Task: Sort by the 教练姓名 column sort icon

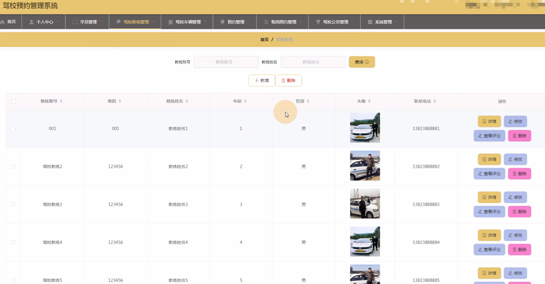Action: click(187, 101)
